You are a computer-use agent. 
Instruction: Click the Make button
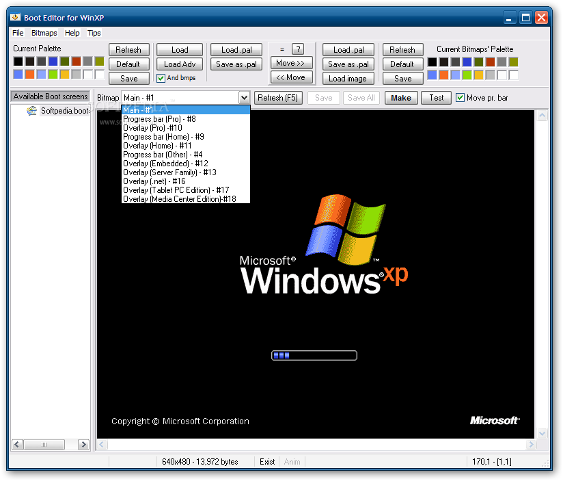point(401,98)
